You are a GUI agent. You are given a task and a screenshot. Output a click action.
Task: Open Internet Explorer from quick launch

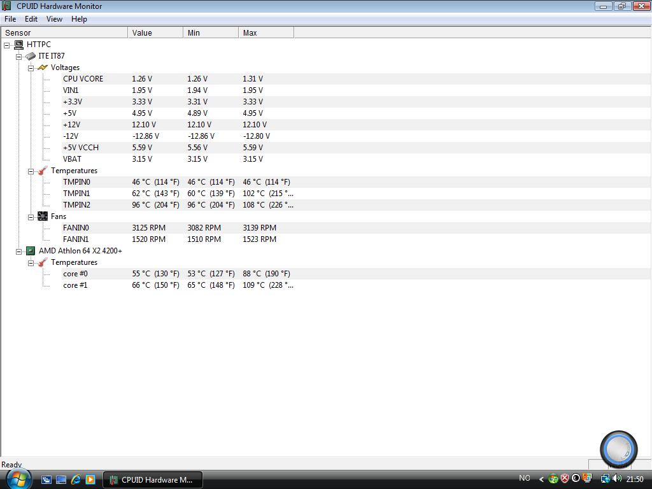point(76,479)
